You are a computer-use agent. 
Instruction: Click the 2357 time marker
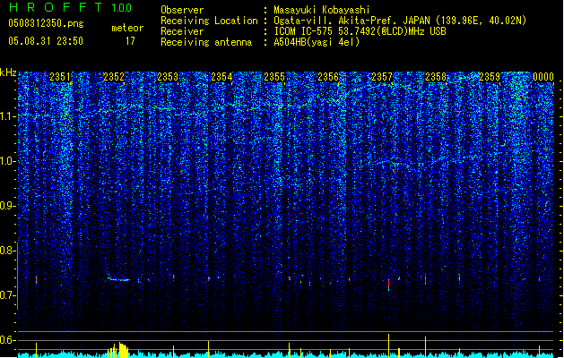click(382, 77)
